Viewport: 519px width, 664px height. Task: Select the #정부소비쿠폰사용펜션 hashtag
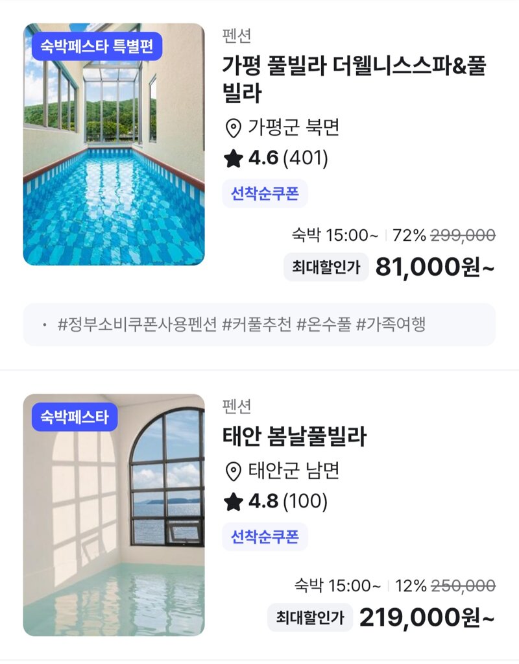click(137, 325)
